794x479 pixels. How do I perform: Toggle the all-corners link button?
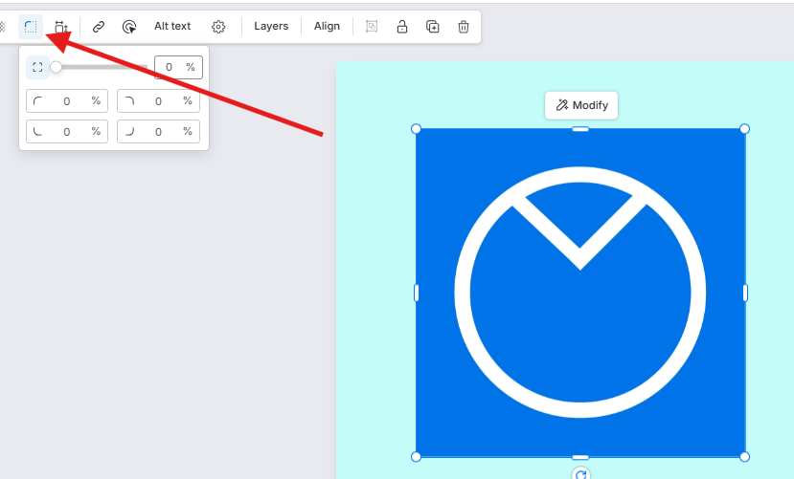37,67
